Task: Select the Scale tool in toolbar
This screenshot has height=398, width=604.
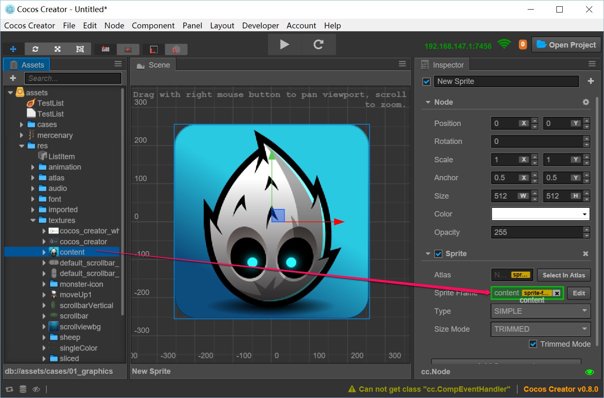Action: 57,49
